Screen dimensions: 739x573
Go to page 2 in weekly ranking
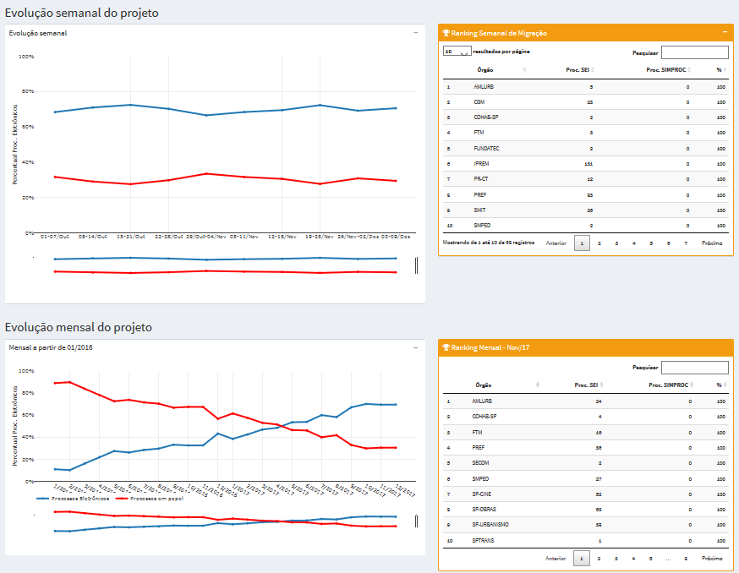point(599,243)
